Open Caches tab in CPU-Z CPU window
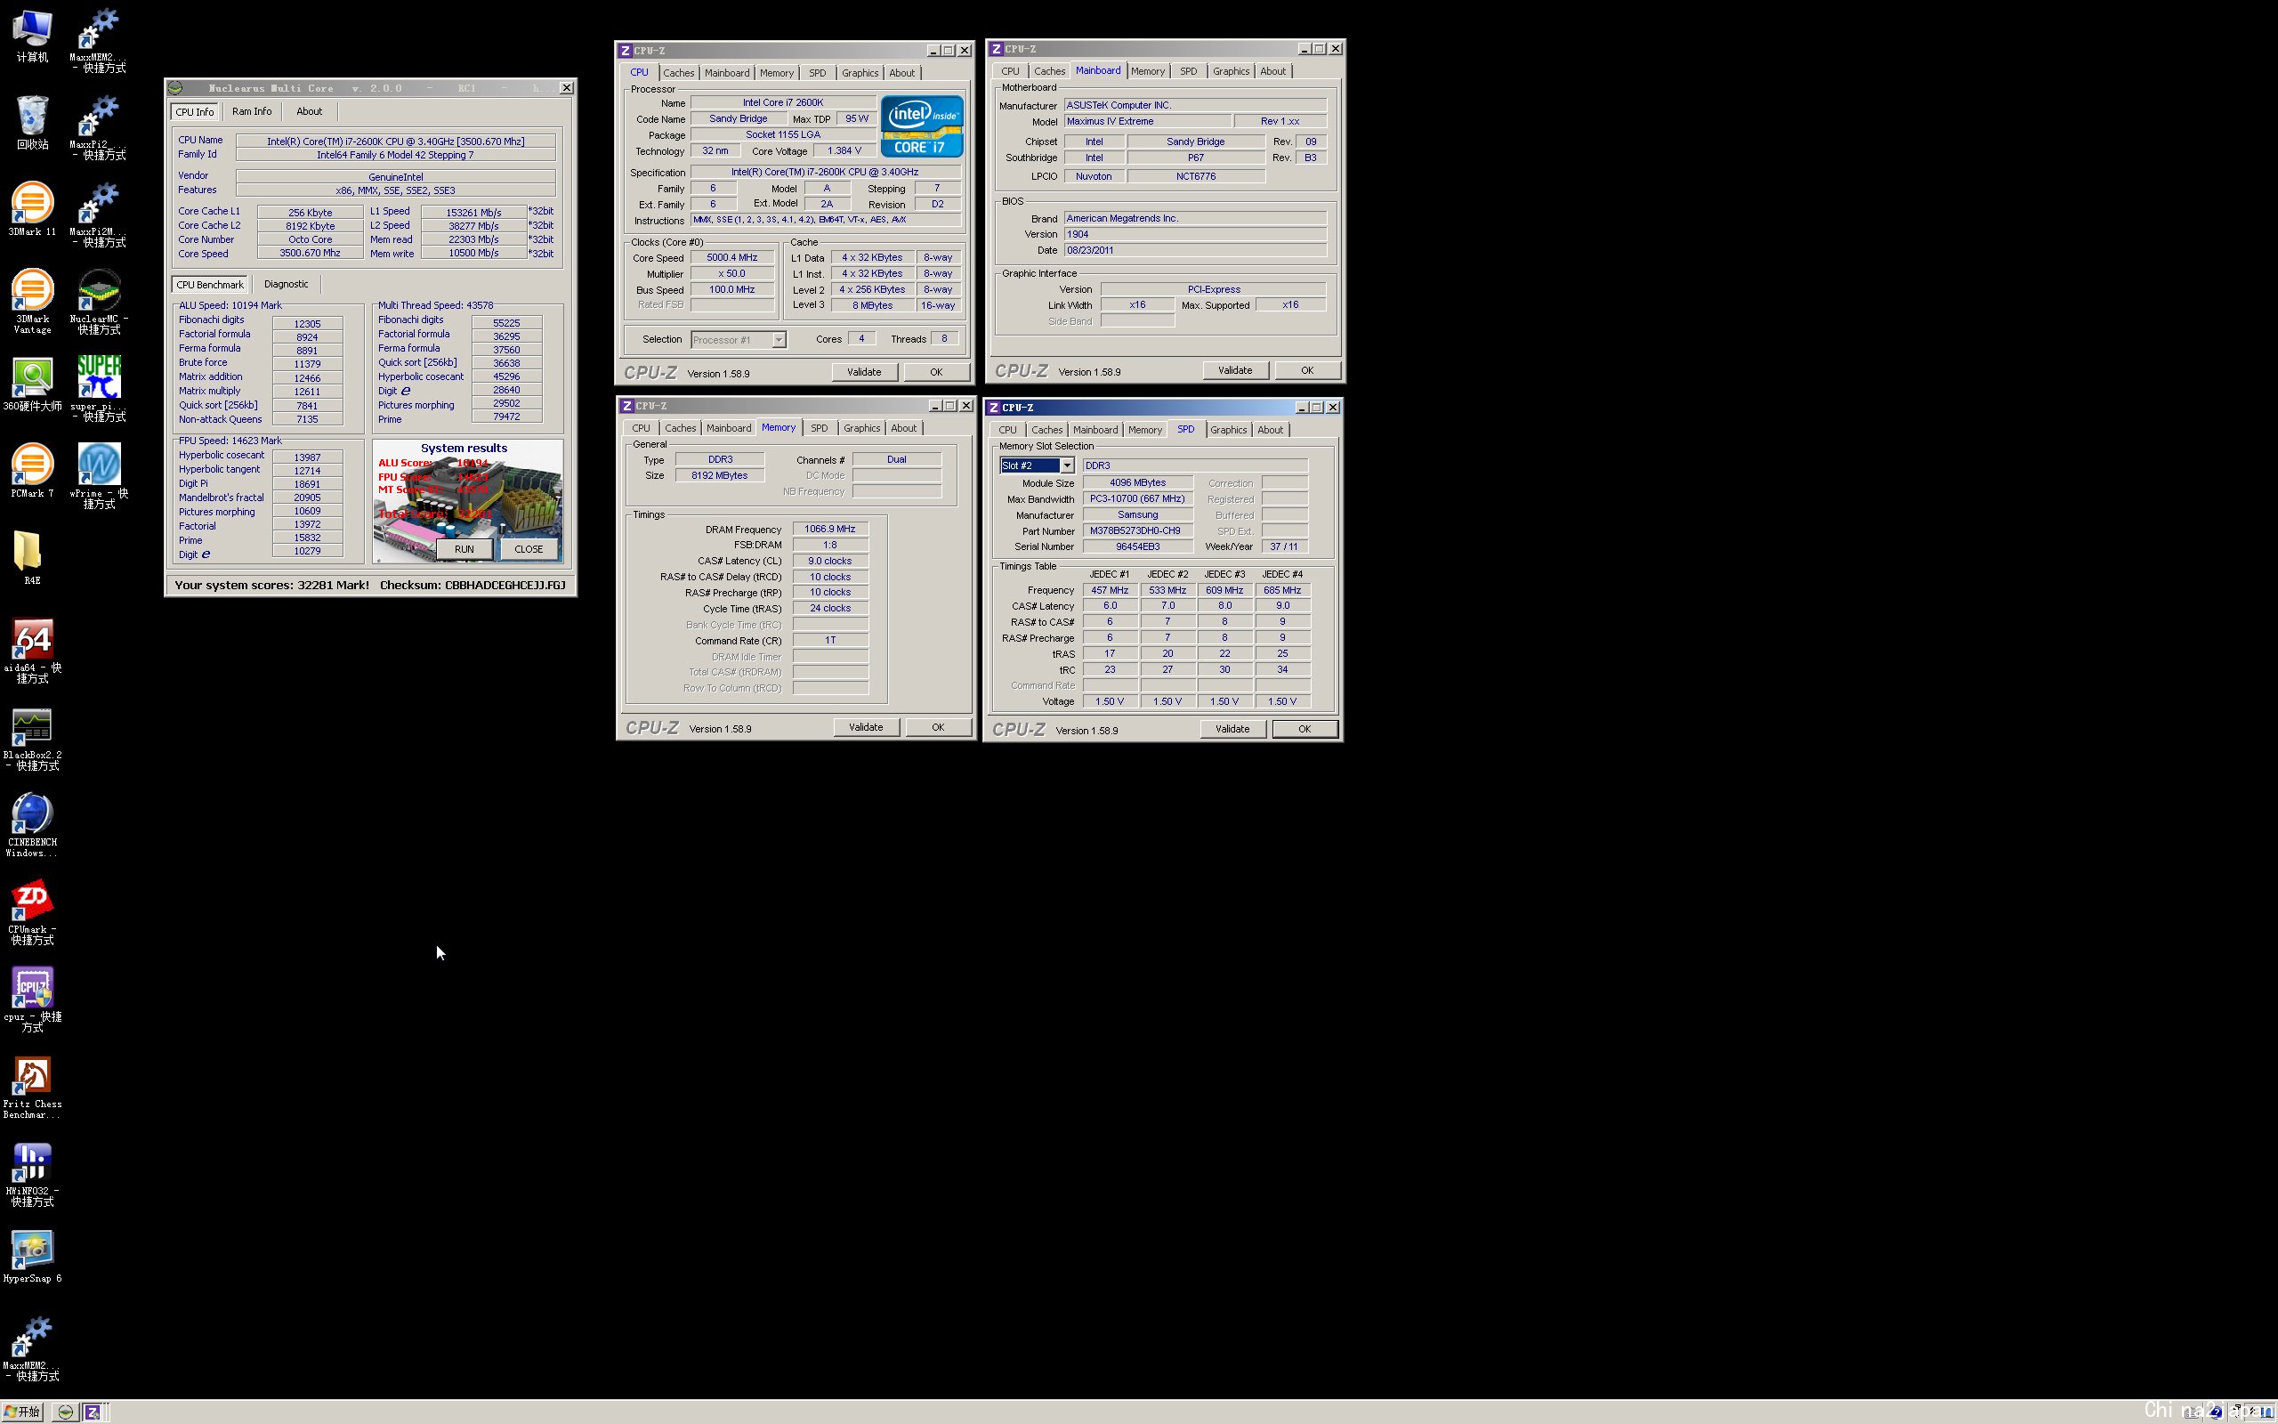The height and width of the screenshot is (1424, 2278). pyautogui.click(x=678, y=72)
